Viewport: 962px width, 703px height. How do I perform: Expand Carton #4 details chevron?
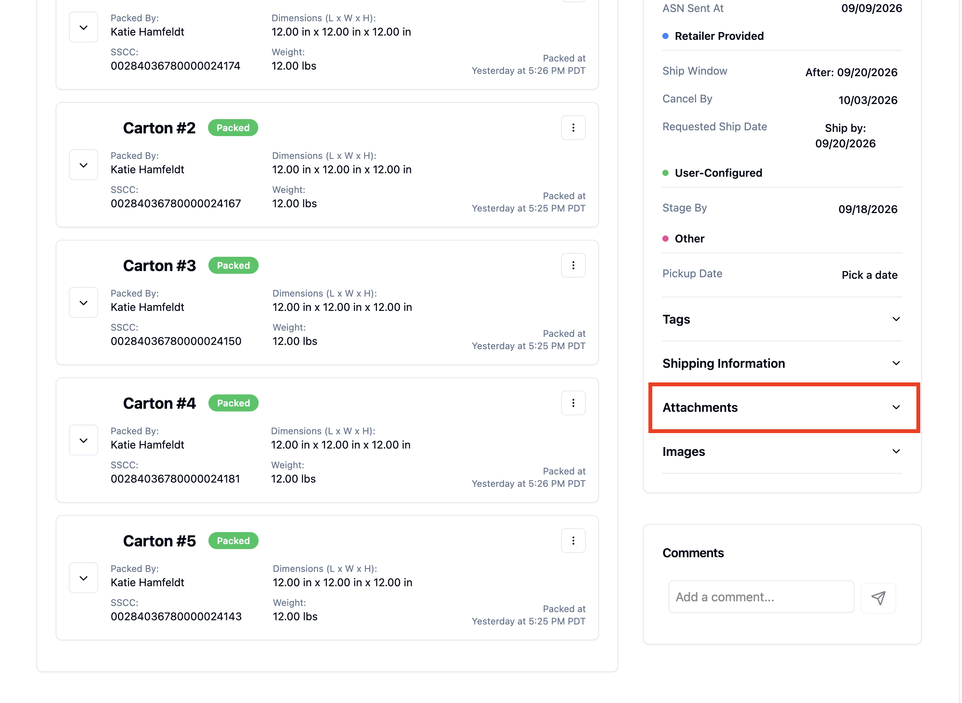[x=84, y=440]
